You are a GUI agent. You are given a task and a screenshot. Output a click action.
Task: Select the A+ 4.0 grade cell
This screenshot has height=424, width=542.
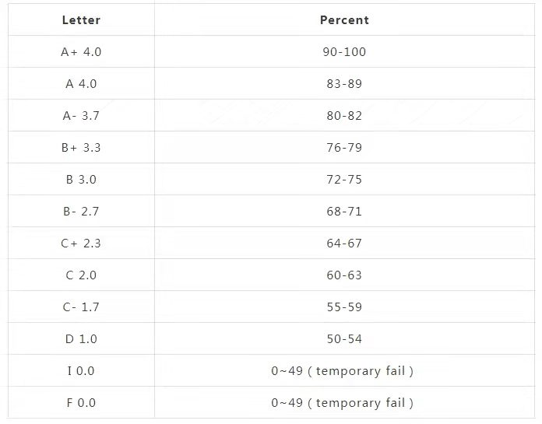81,52
